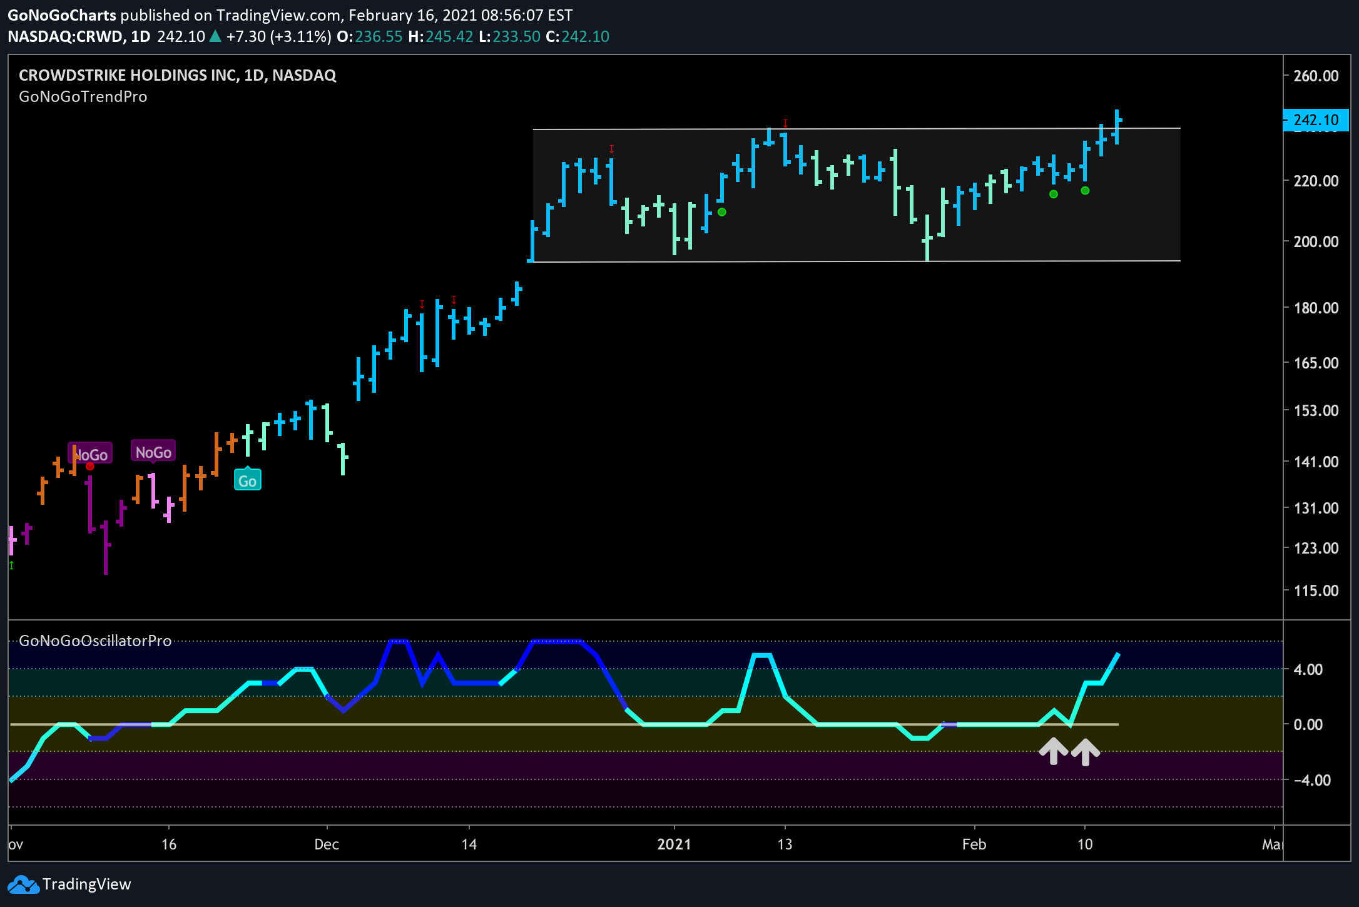Click the lower line of the consolidation rectangle

coord(857,261)
